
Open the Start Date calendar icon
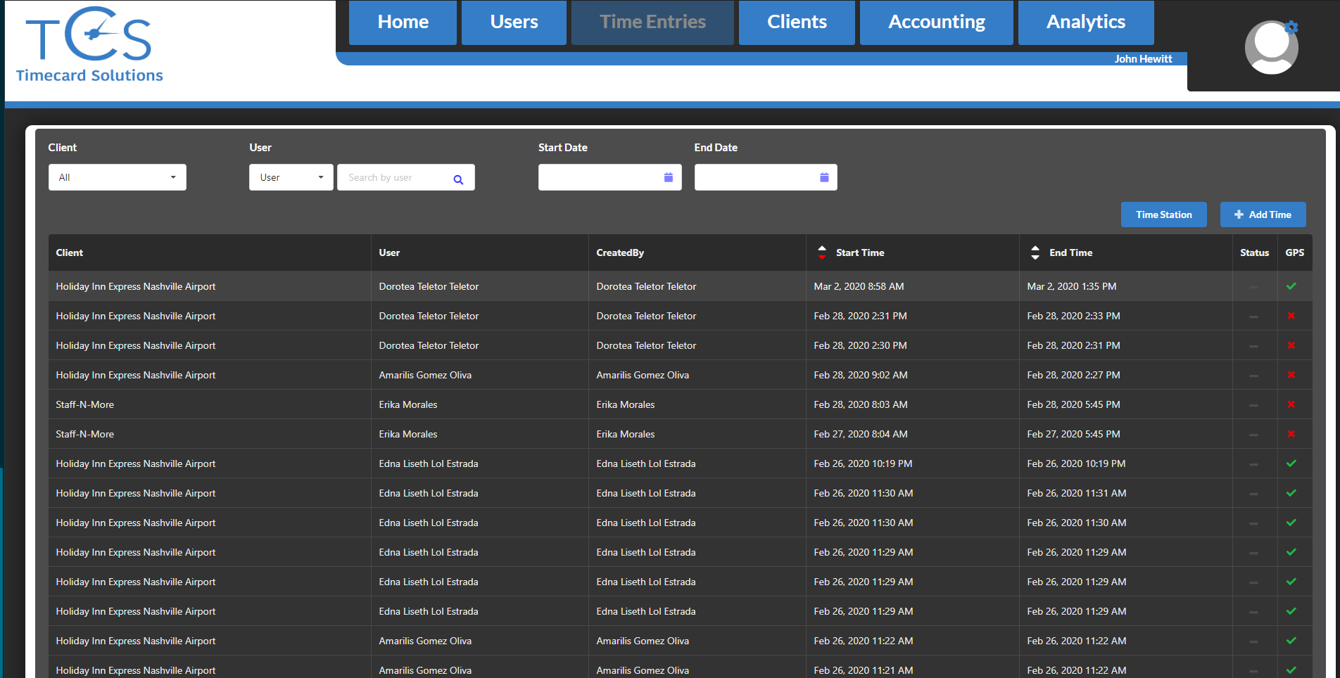click(668, 177)
